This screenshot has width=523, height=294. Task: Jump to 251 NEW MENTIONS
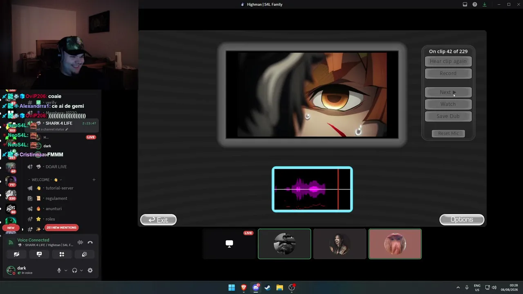(x=62, y=227)
